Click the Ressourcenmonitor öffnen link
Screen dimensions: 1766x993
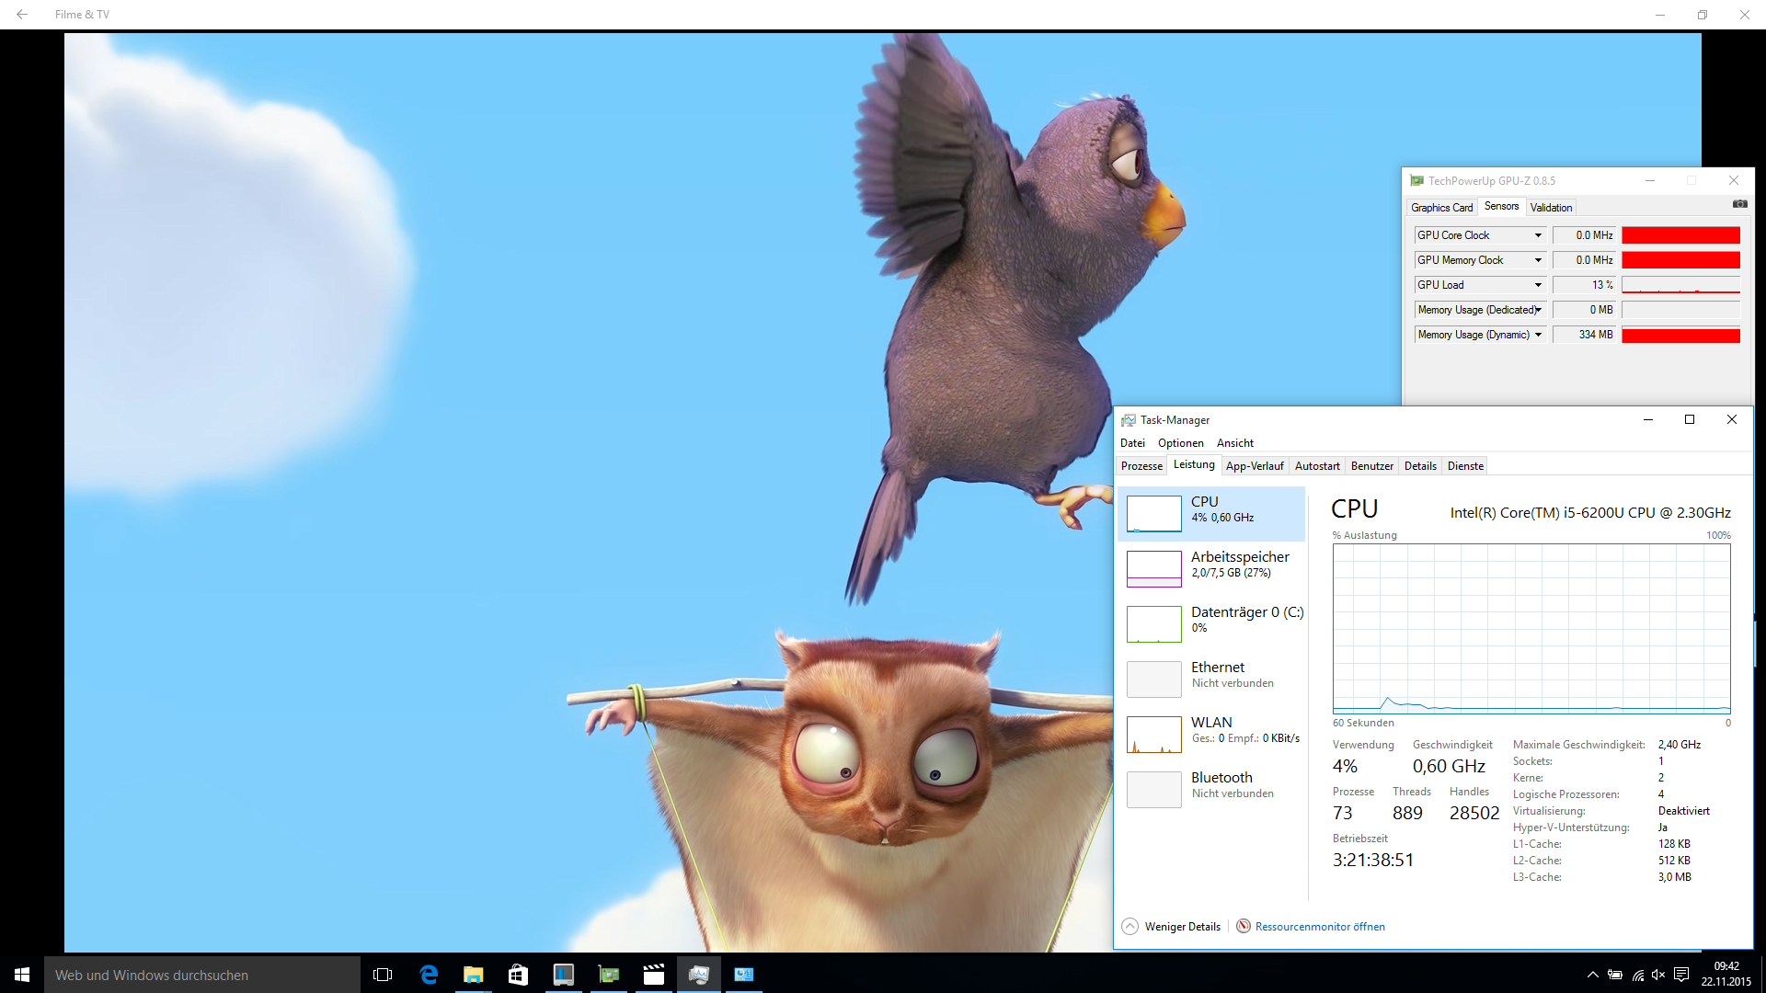tap(1320, 927)
